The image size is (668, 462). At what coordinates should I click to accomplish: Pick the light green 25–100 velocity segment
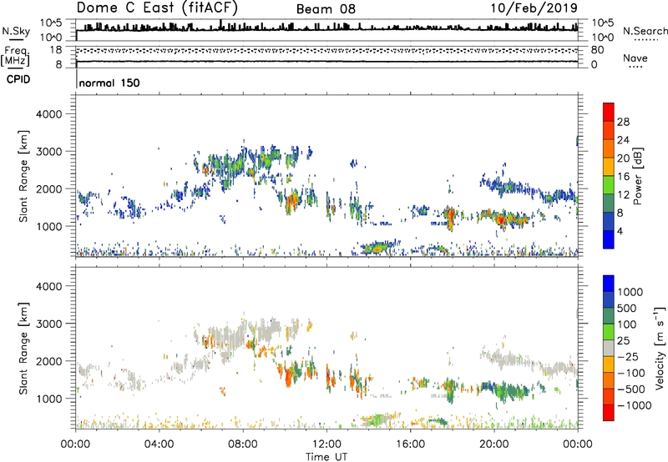click(x=609, y=332)
